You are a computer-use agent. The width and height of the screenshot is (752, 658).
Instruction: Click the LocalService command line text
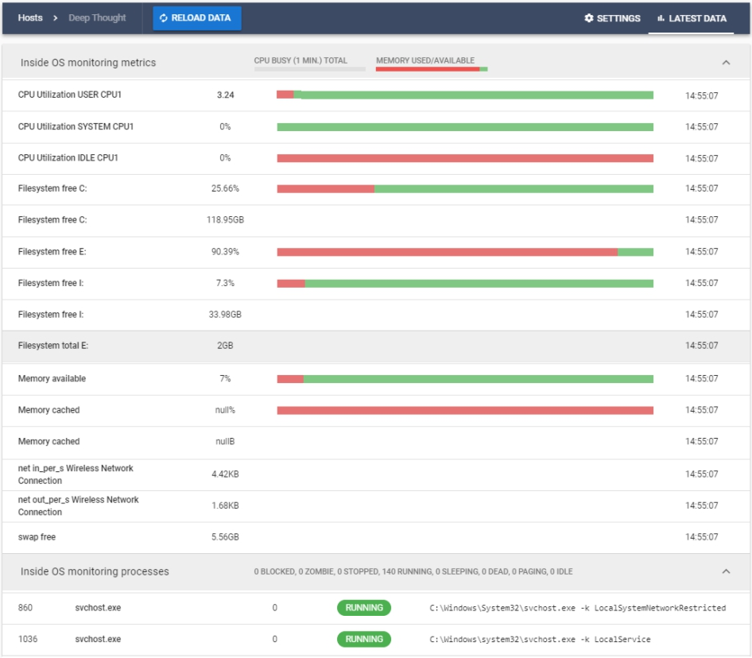pos(540,639)
